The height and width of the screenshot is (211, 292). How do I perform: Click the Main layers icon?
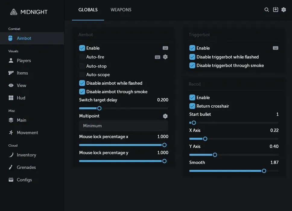pyautogui.click(x=11, y=120)
